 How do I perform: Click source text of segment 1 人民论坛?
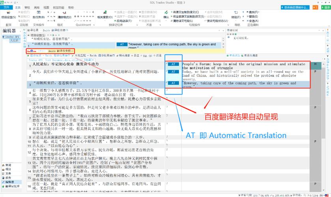click(65, 64)
